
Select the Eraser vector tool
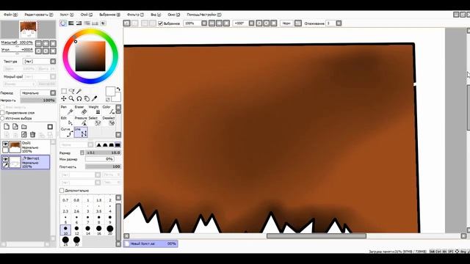[80, 110]
